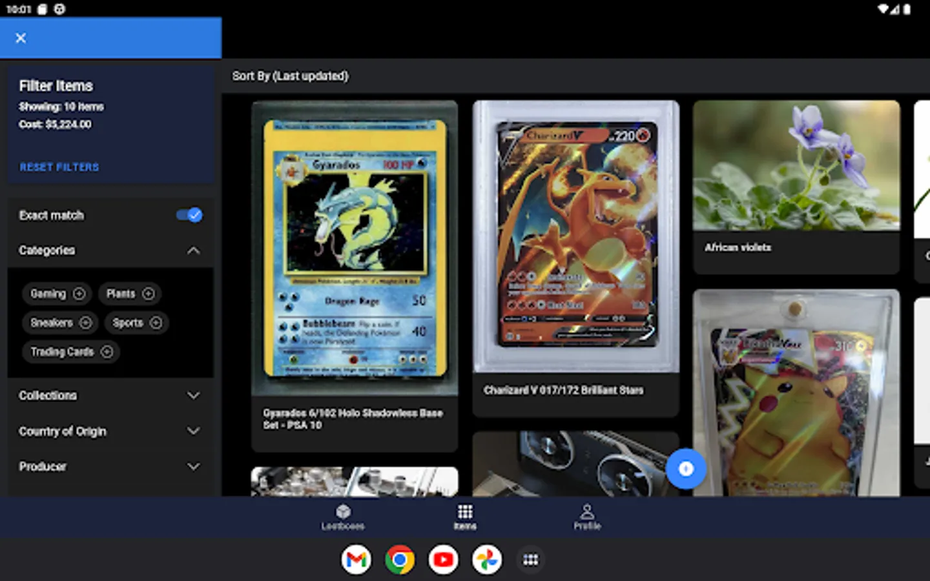Open the graphics card item thumbnail
930x581 pixels.
575,464
